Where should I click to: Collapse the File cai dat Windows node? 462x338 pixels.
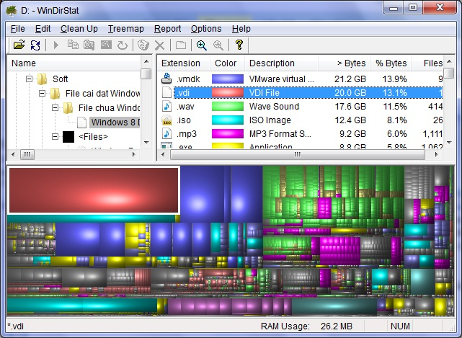click(x=42, y=94)
